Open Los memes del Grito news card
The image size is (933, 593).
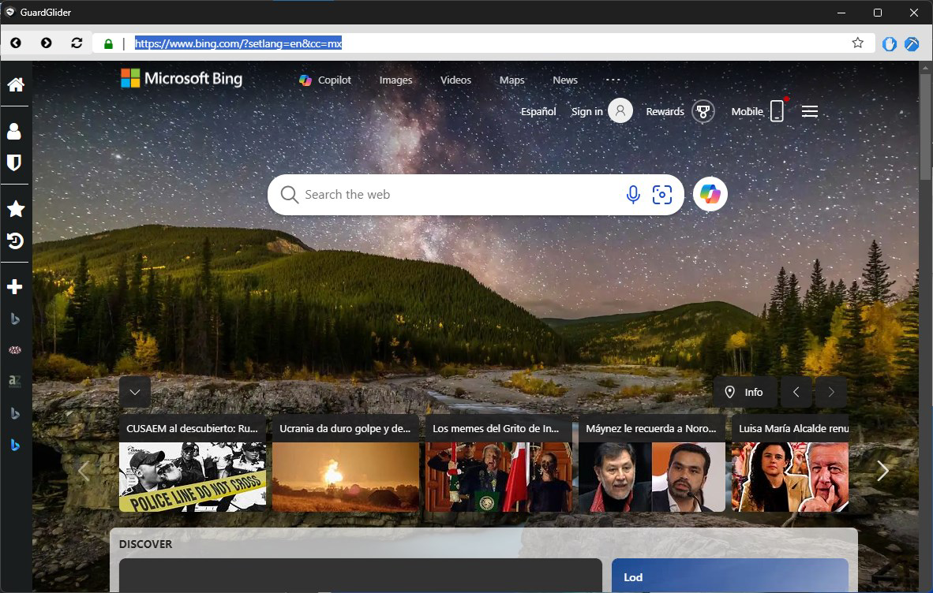[499, 464]
